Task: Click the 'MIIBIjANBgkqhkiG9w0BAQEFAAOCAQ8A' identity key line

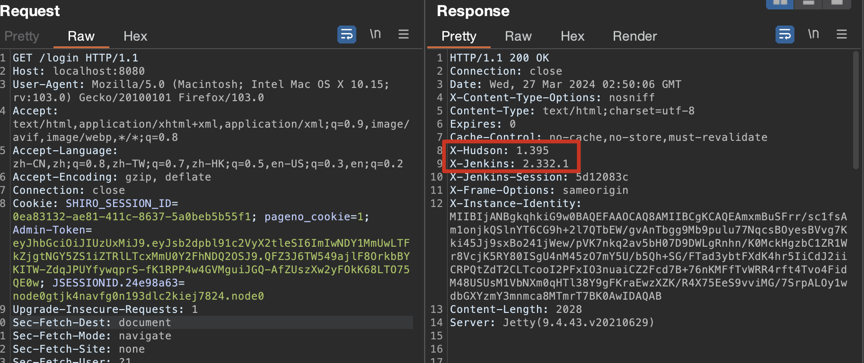Action: tap(648, 216)
